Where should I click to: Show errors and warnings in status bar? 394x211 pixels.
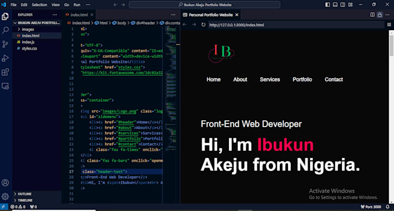coord(18,207)
